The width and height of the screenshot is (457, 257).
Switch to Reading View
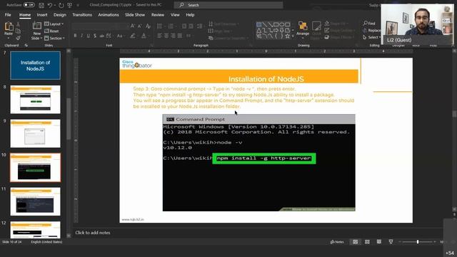pyautogui.click(x=378, y=242)
